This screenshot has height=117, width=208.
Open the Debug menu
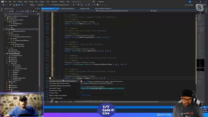(31, 2)
